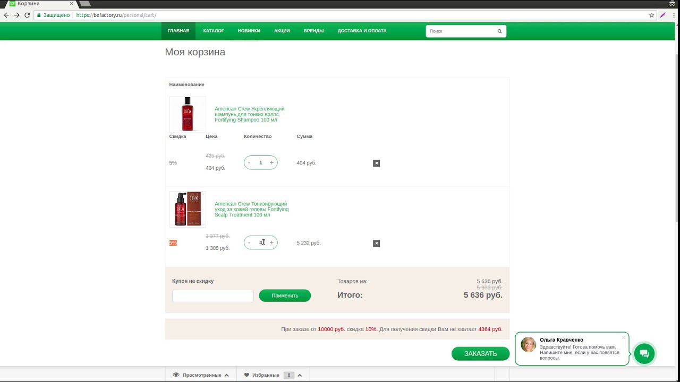
Task: Click Ольга Кравченко's avatar photo
Action: pyautogui.click(x=528, y=345)
